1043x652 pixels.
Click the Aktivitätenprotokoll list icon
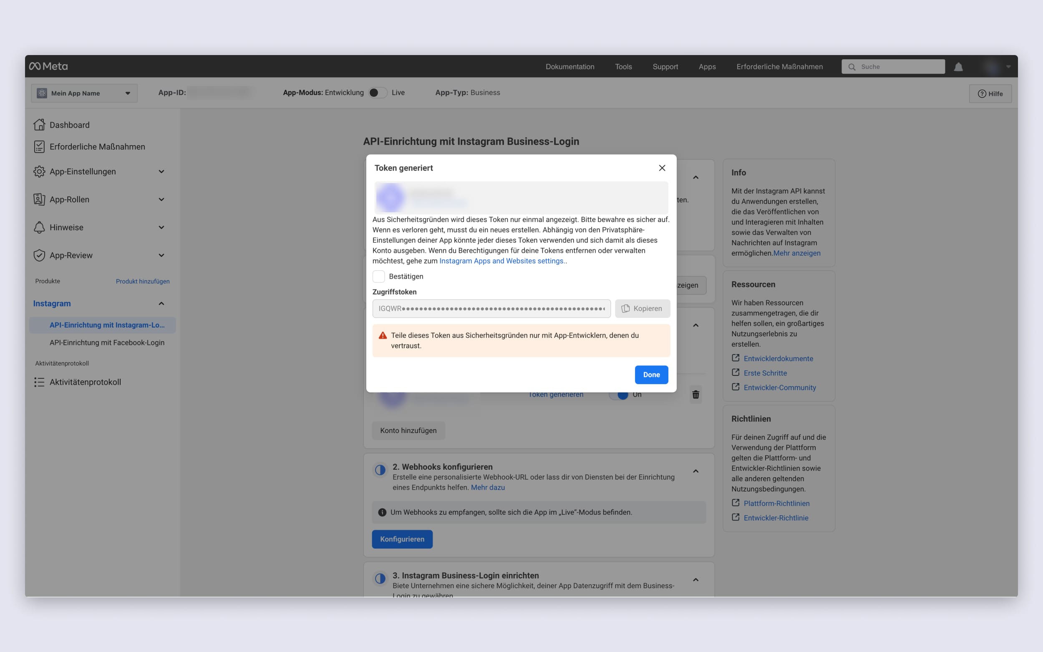[39, 382]
